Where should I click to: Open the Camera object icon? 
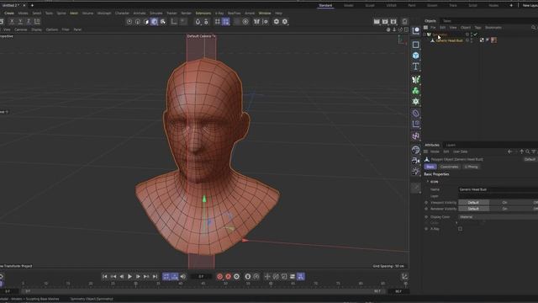click(415, 161)
